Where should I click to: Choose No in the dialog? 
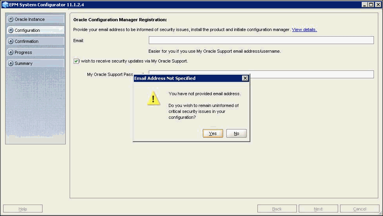pyautogui.click(x=237, y=133)
